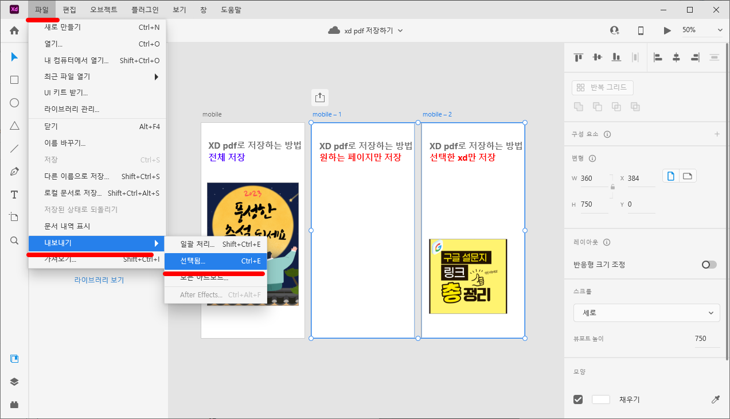This screenshot has height=419, width=730.
Task: Click the share icon above mobile-1 artboard
Action: coord(319,98)
